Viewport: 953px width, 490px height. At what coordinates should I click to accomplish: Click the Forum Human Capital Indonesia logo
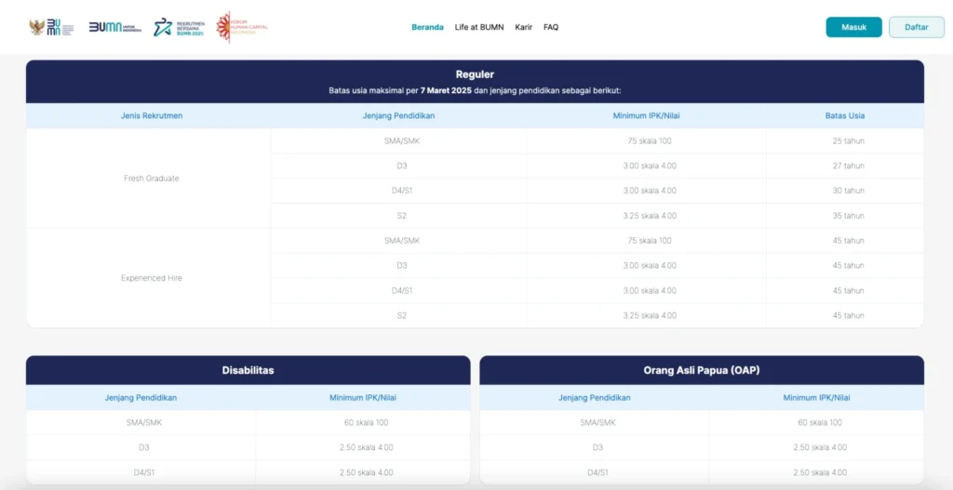tap(242, 27)
